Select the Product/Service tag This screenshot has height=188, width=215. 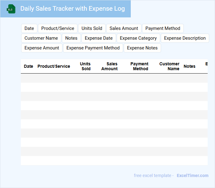[58, 28]
